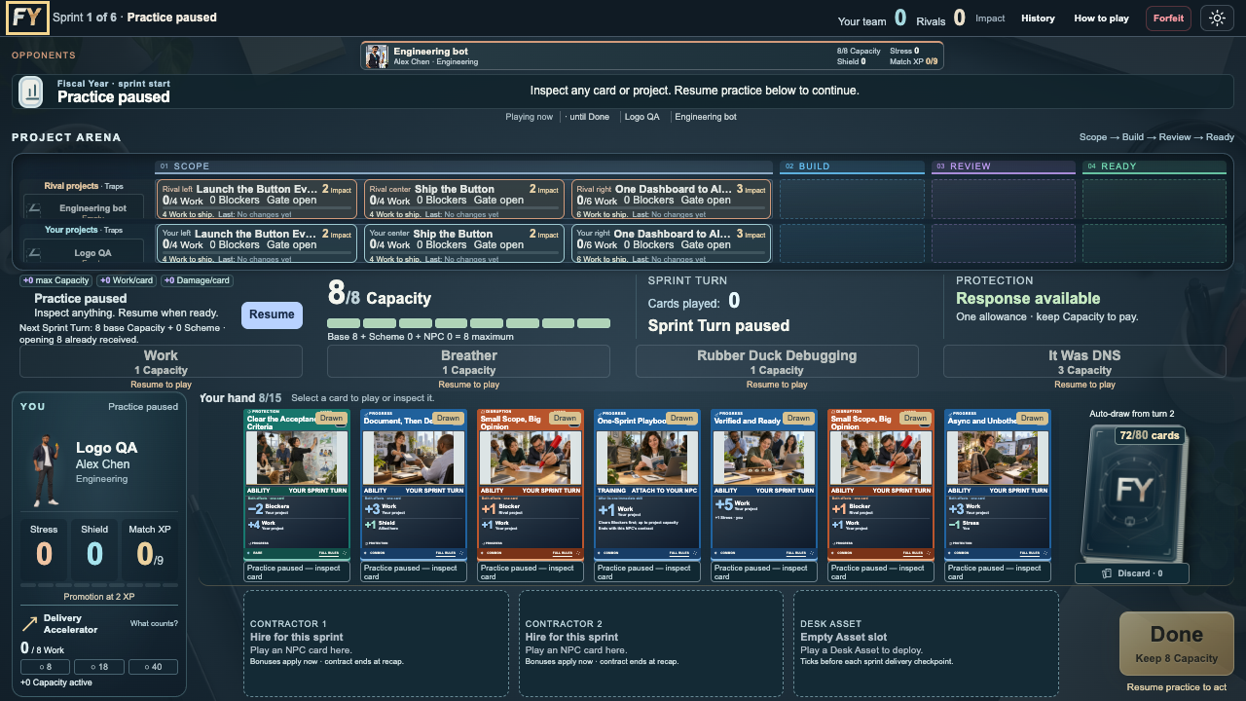Open the Discard pile
Image resolution: width=1246 pixels, height=701 pixels.
[x=1131, y=573]
